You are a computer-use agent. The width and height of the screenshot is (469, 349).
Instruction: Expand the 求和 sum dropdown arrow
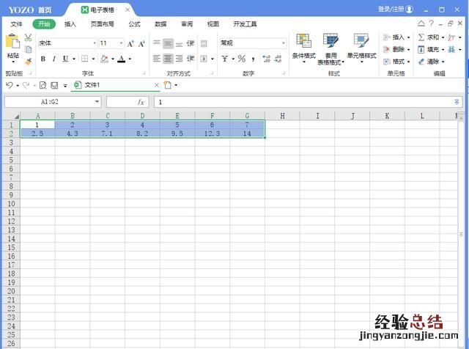[443, 37]
